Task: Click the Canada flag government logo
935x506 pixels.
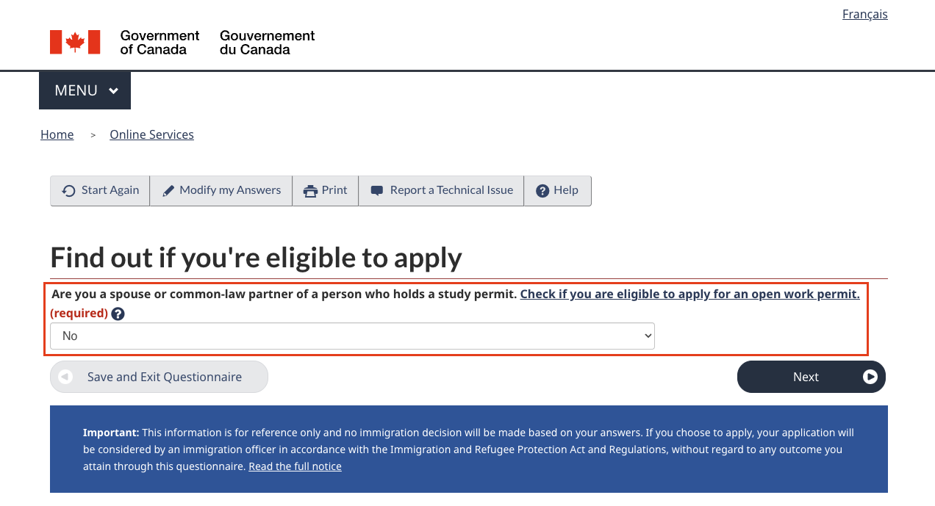Action: point(74,41)
